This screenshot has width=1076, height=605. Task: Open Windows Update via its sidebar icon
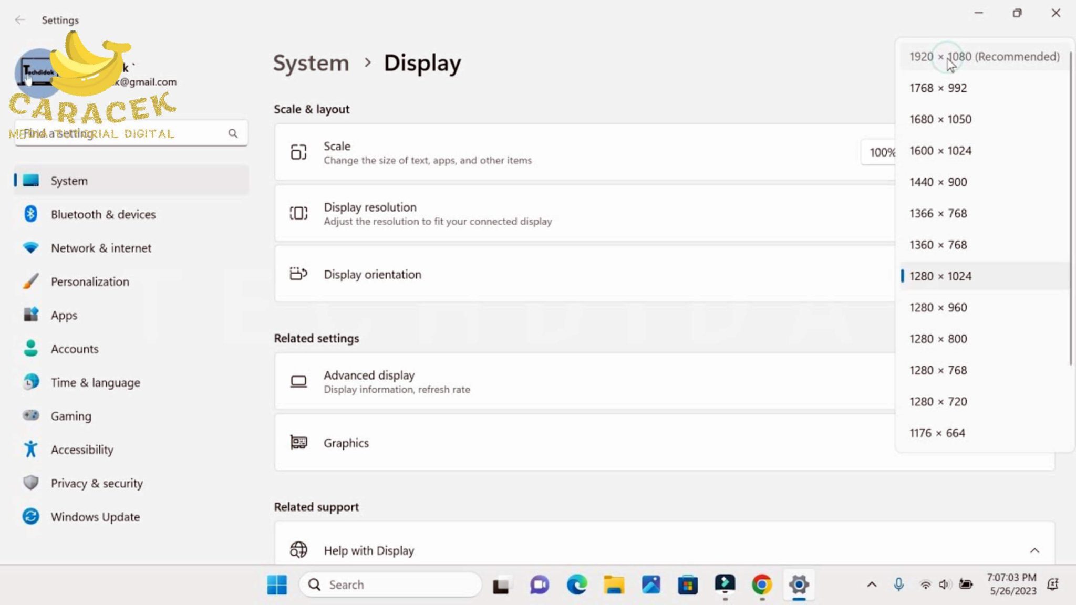tap(32, 517)
